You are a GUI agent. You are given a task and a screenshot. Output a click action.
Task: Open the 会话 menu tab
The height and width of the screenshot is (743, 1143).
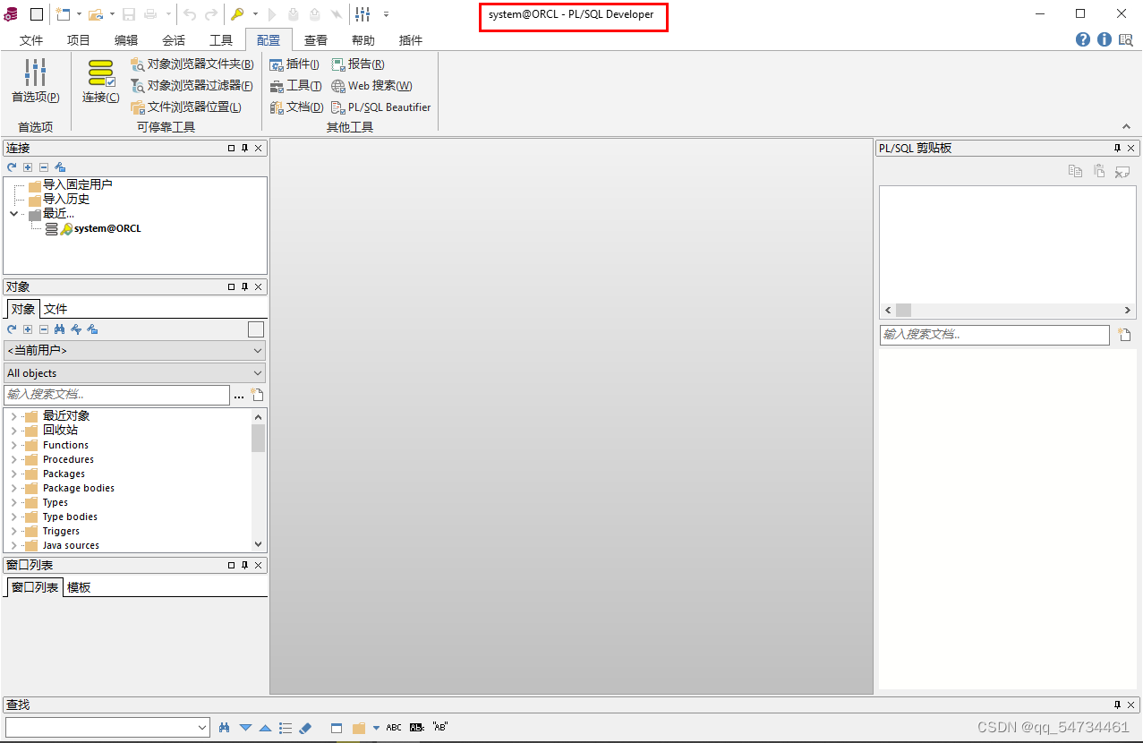click(x=174, y=40)
